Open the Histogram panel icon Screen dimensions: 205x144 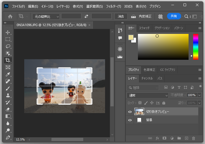tap(120, 57)
